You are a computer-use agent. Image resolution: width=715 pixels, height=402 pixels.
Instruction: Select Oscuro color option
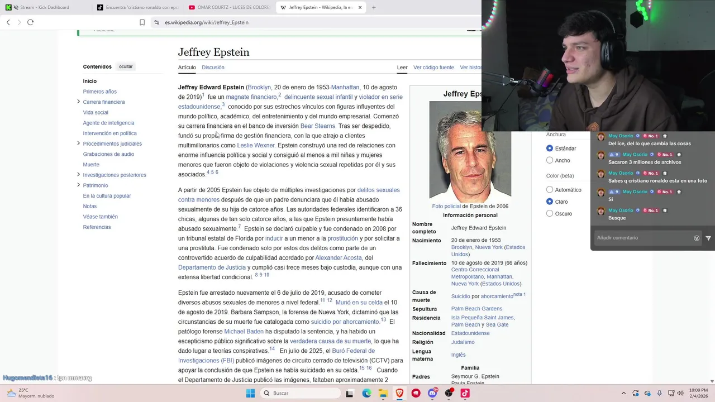(550, 213)
